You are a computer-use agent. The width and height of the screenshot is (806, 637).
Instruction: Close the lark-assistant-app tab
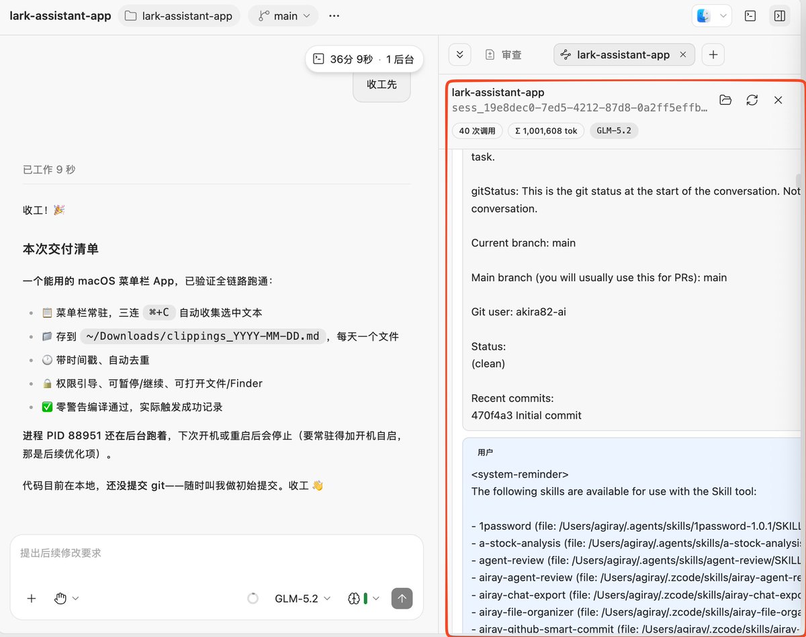tap(683, 54)
